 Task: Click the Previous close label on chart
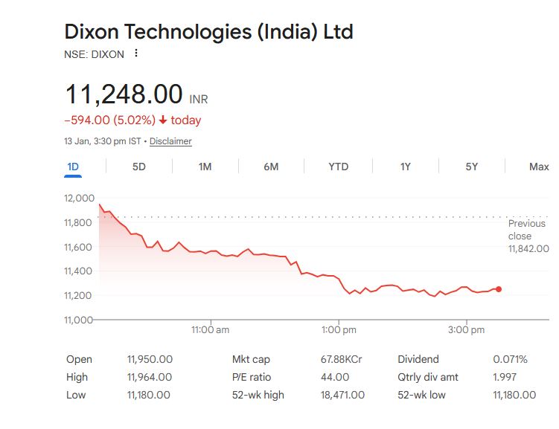point(526,230)
